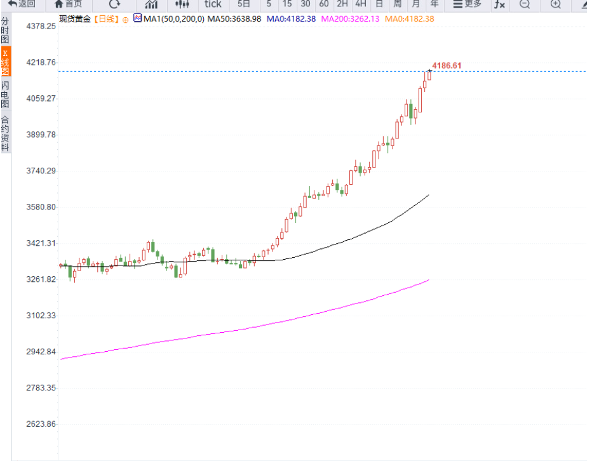Select the tick timeframe

213,4
